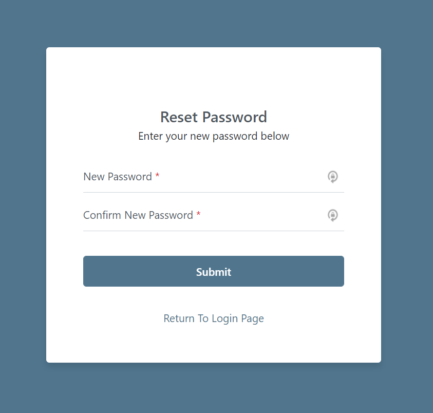Screen dimensions: 433x413
Task: Navigate back via Return To Login Page
Action: tap(214, 318)
